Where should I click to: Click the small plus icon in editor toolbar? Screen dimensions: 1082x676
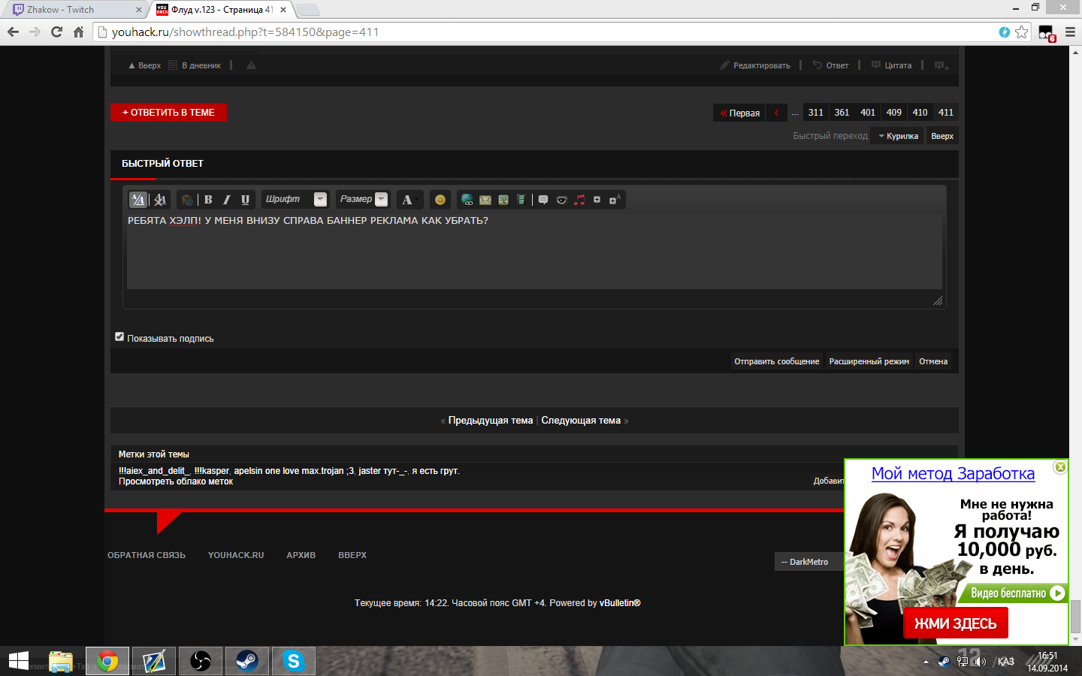click(597, 200)
